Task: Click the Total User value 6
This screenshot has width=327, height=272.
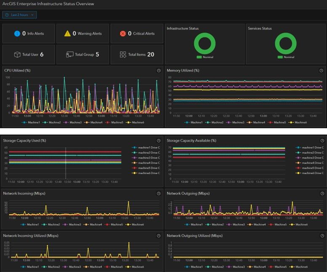Action: 42,55
